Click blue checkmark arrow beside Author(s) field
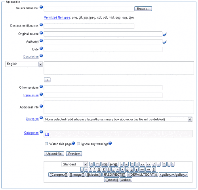198x190 pixels. click(164, 42)
